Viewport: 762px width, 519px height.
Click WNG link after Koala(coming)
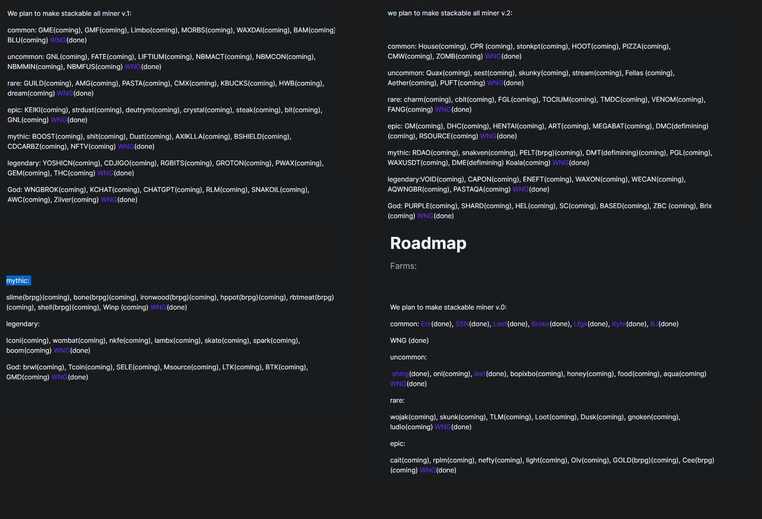[560, 163]
